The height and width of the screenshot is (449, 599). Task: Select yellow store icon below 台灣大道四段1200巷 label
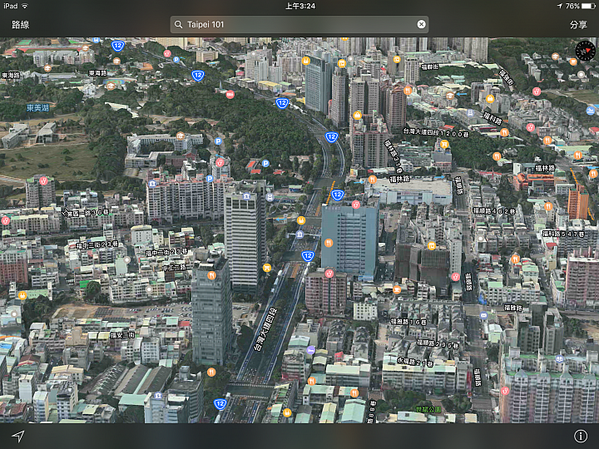point(444,144)
